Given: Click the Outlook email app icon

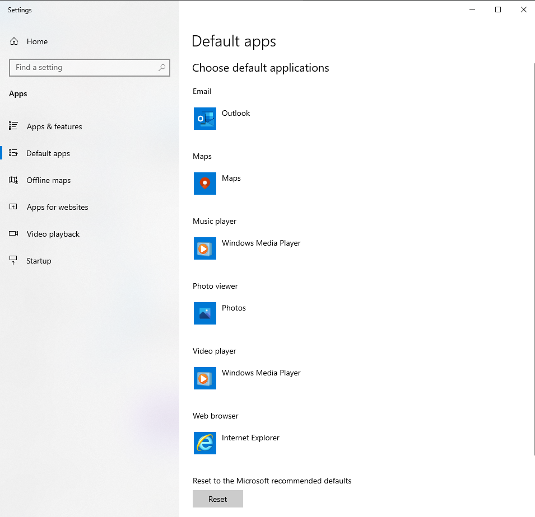Looking at the screenshot, I should (204, 119).
